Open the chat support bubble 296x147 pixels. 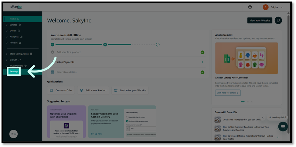pos(283,126)
